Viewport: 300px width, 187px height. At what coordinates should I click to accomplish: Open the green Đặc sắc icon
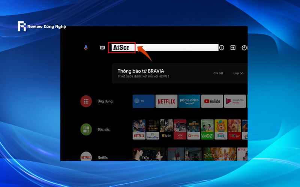click(86, 129)
